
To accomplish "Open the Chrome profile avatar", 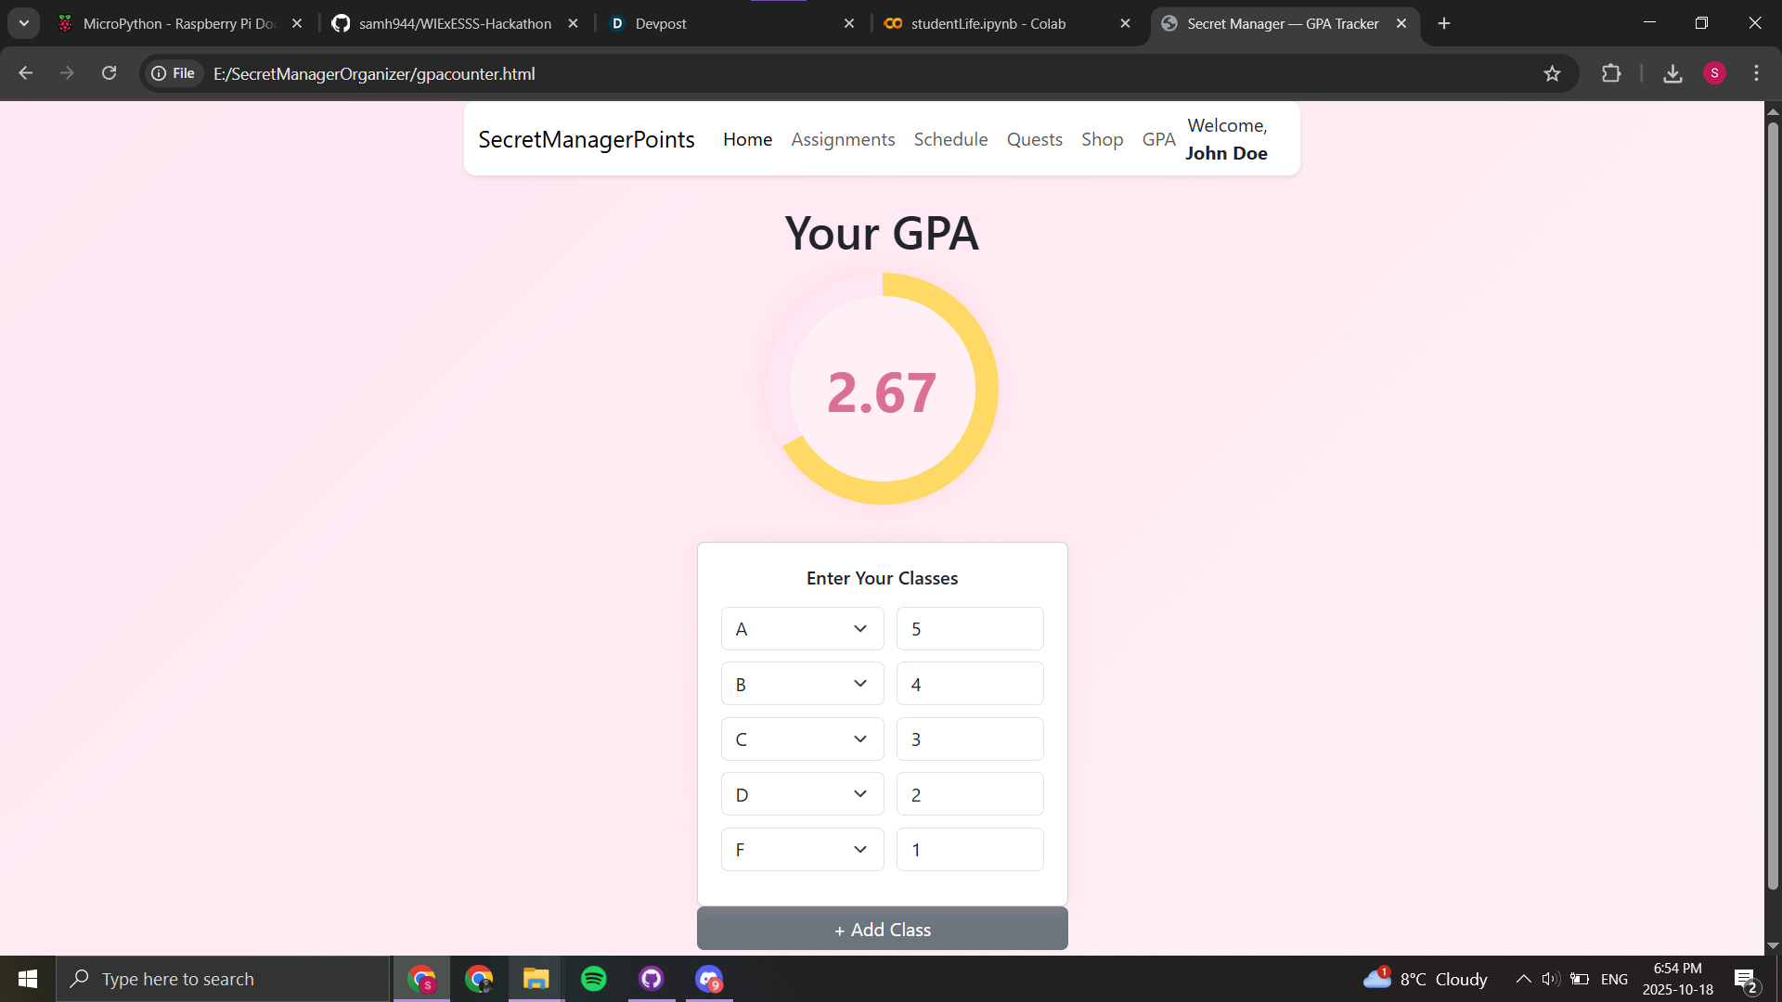I will click(x=1714, y=73).
